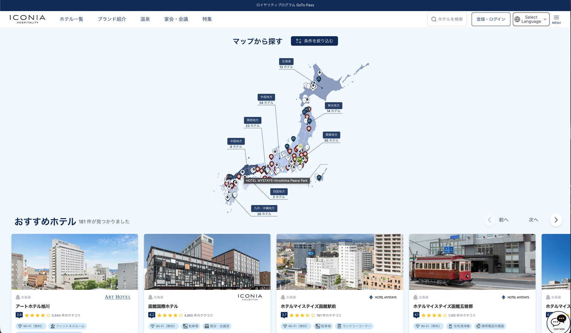Click the ART HOTEL brand logo on the アートホテル旭川 card
Screen dimensions: 571x333
click(x=118, y=297)
